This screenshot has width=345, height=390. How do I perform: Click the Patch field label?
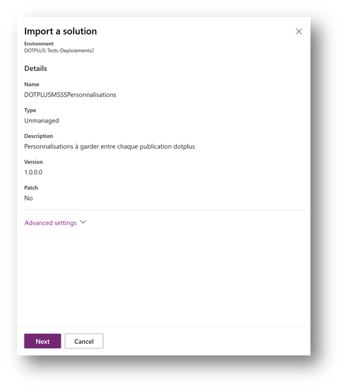(x=31, y=188)
